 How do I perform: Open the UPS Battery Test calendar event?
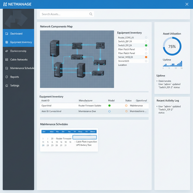point(84,145)
